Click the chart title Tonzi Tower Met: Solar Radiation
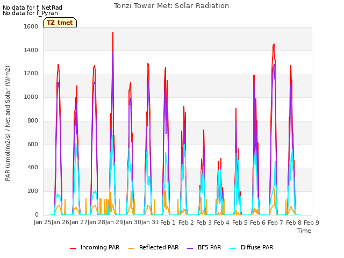This screenshot has height=258, width=344. coord(171,6)
